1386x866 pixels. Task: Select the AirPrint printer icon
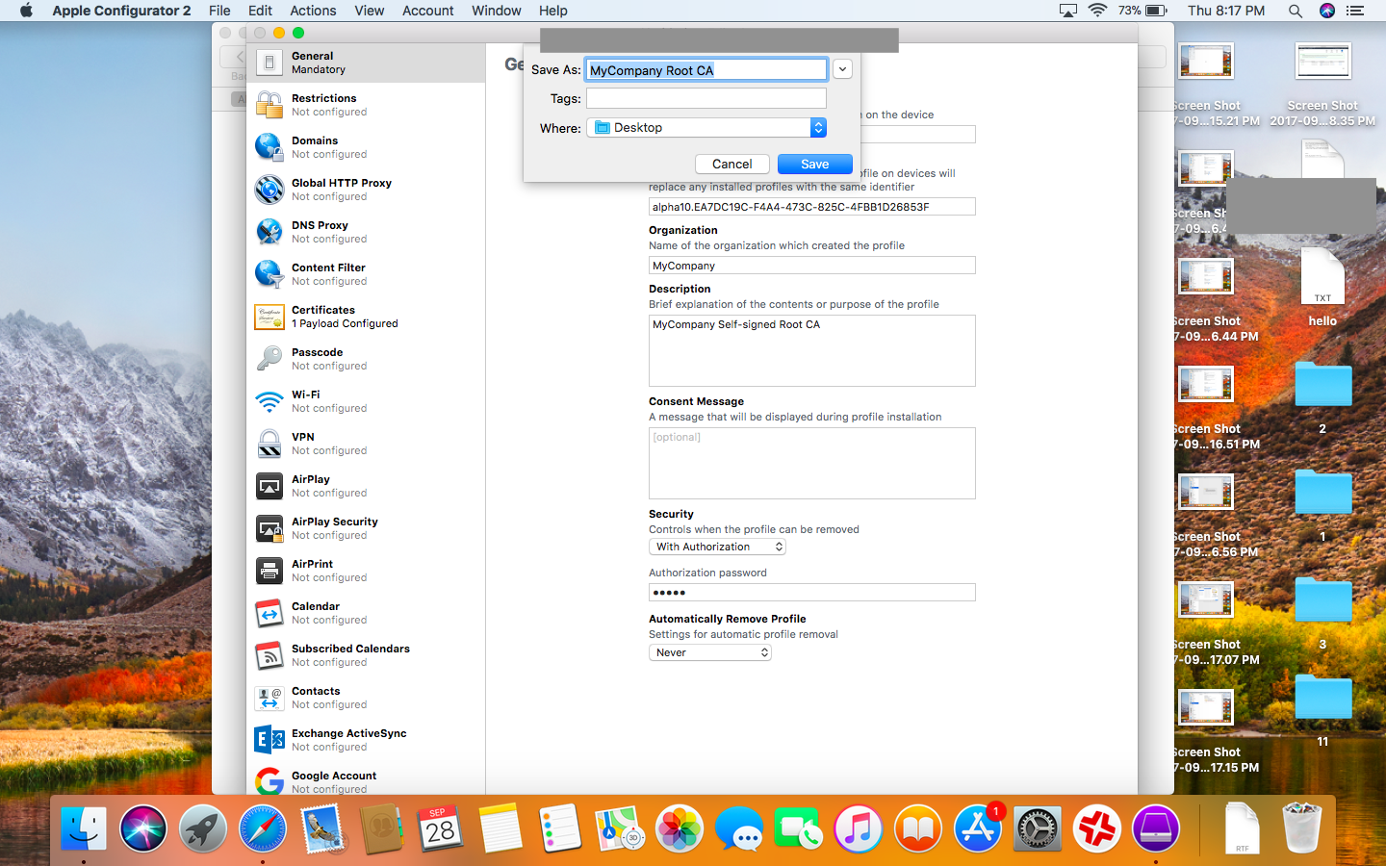[x=269, y=571]
